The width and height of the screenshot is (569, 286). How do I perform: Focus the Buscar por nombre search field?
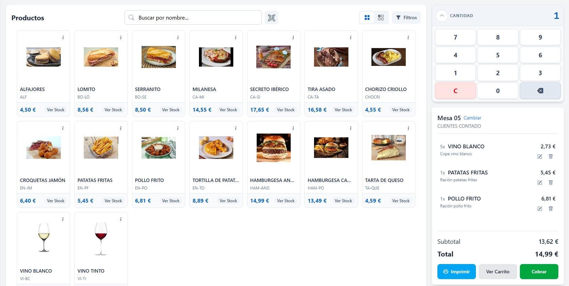click(x=193, y=18)
